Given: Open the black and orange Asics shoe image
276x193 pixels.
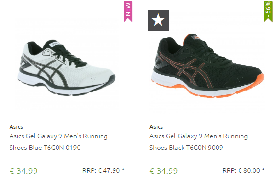Looking at the screenshot, I should tap(207, 66).
